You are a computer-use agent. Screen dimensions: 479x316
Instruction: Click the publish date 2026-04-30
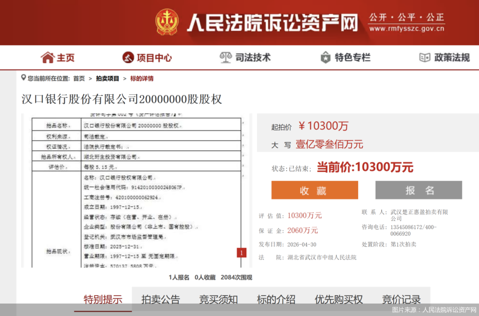tap(302, 245)
